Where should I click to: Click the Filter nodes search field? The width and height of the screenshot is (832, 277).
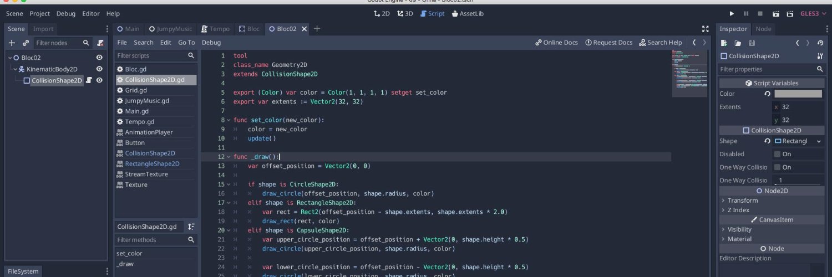point(63,43)
